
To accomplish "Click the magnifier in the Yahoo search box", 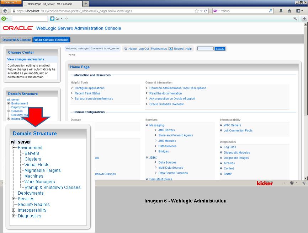I will (271, 11).
